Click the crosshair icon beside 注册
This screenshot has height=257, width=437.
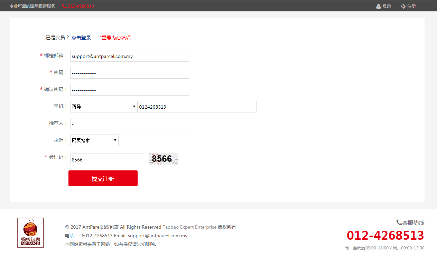(403, 6)
